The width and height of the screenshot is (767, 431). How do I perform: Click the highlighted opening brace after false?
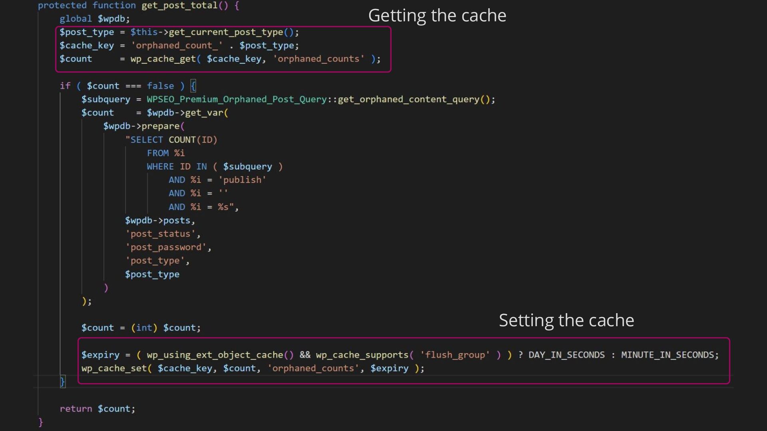coord(193,86)
